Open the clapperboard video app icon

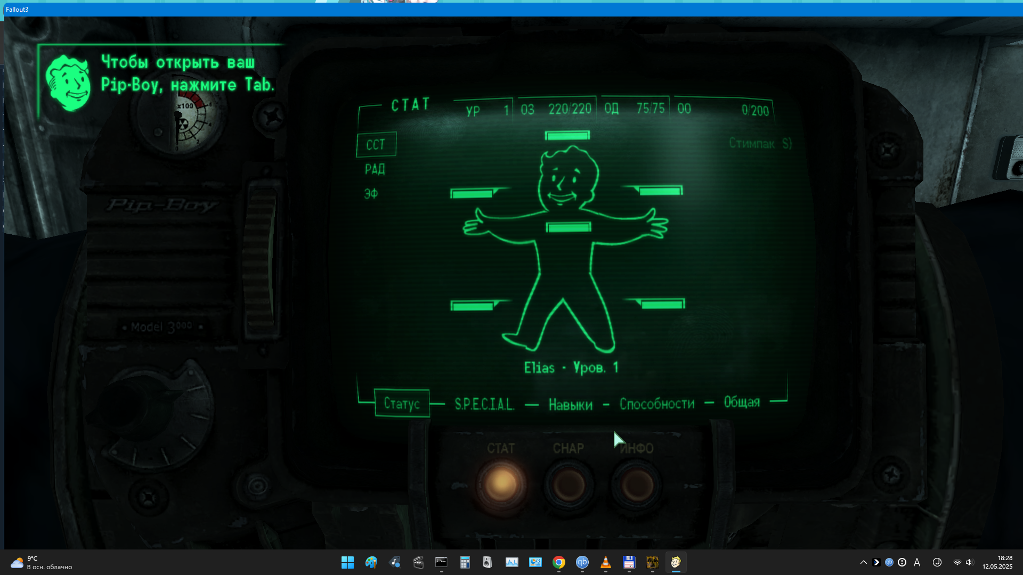point(418,562)
